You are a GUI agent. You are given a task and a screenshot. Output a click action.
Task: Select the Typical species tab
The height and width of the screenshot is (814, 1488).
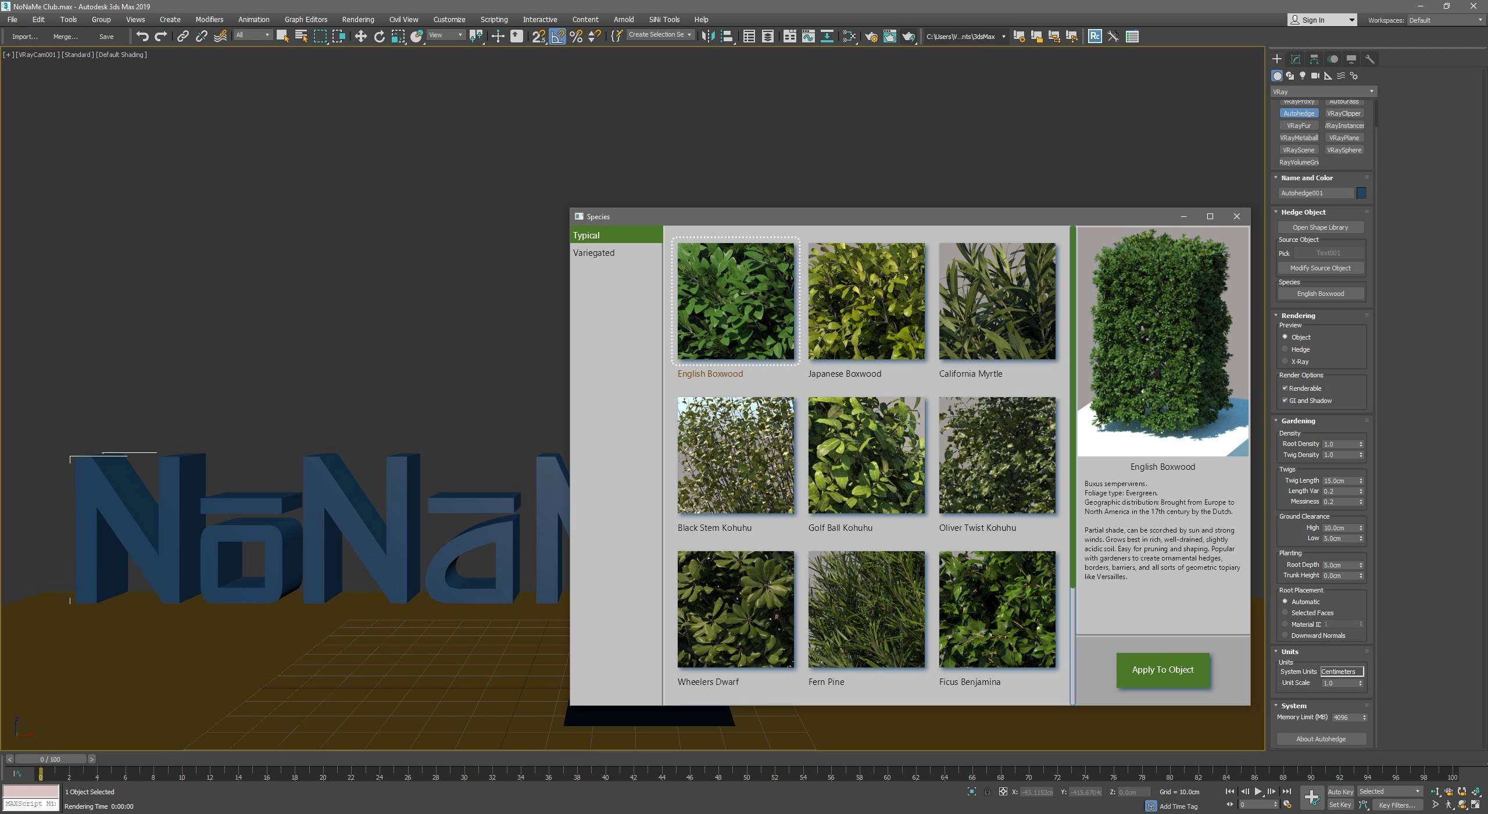pyautogui.click(x=616, y=235)
